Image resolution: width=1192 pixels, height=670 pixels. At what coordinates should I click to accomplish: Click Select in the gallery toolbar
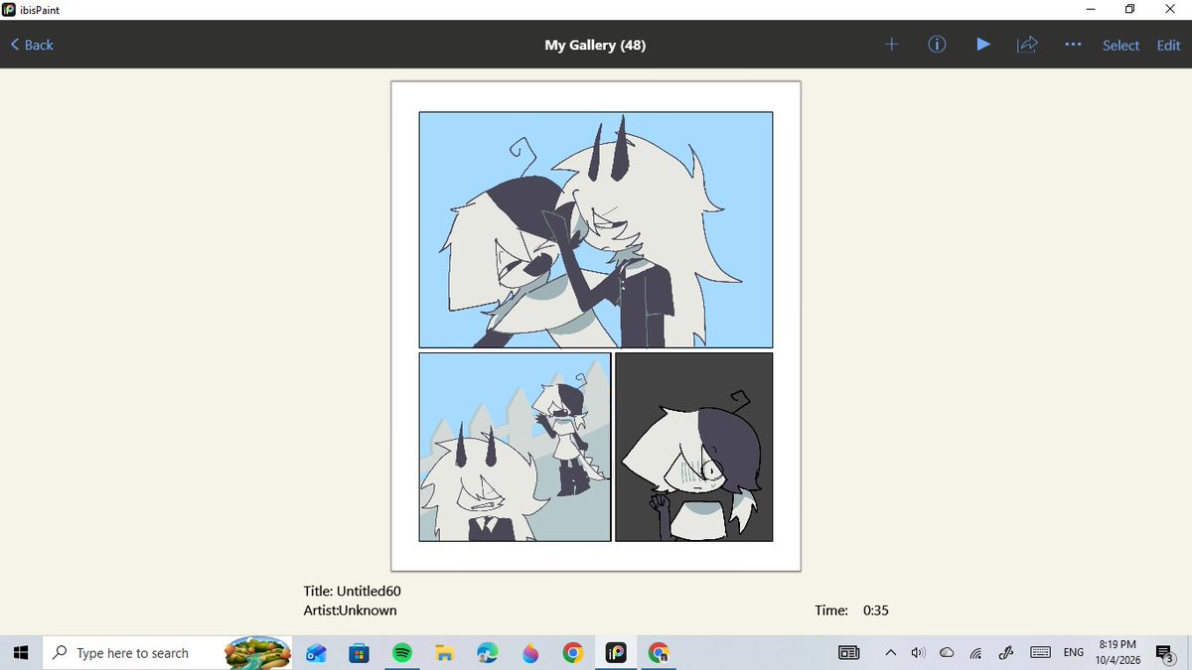1120,46
